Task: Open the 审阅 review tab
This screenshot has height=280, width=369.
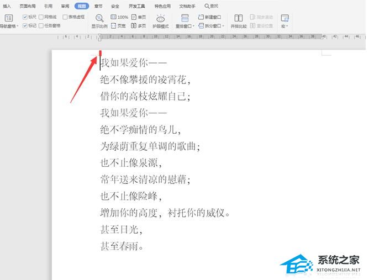Action: point(65,6)
